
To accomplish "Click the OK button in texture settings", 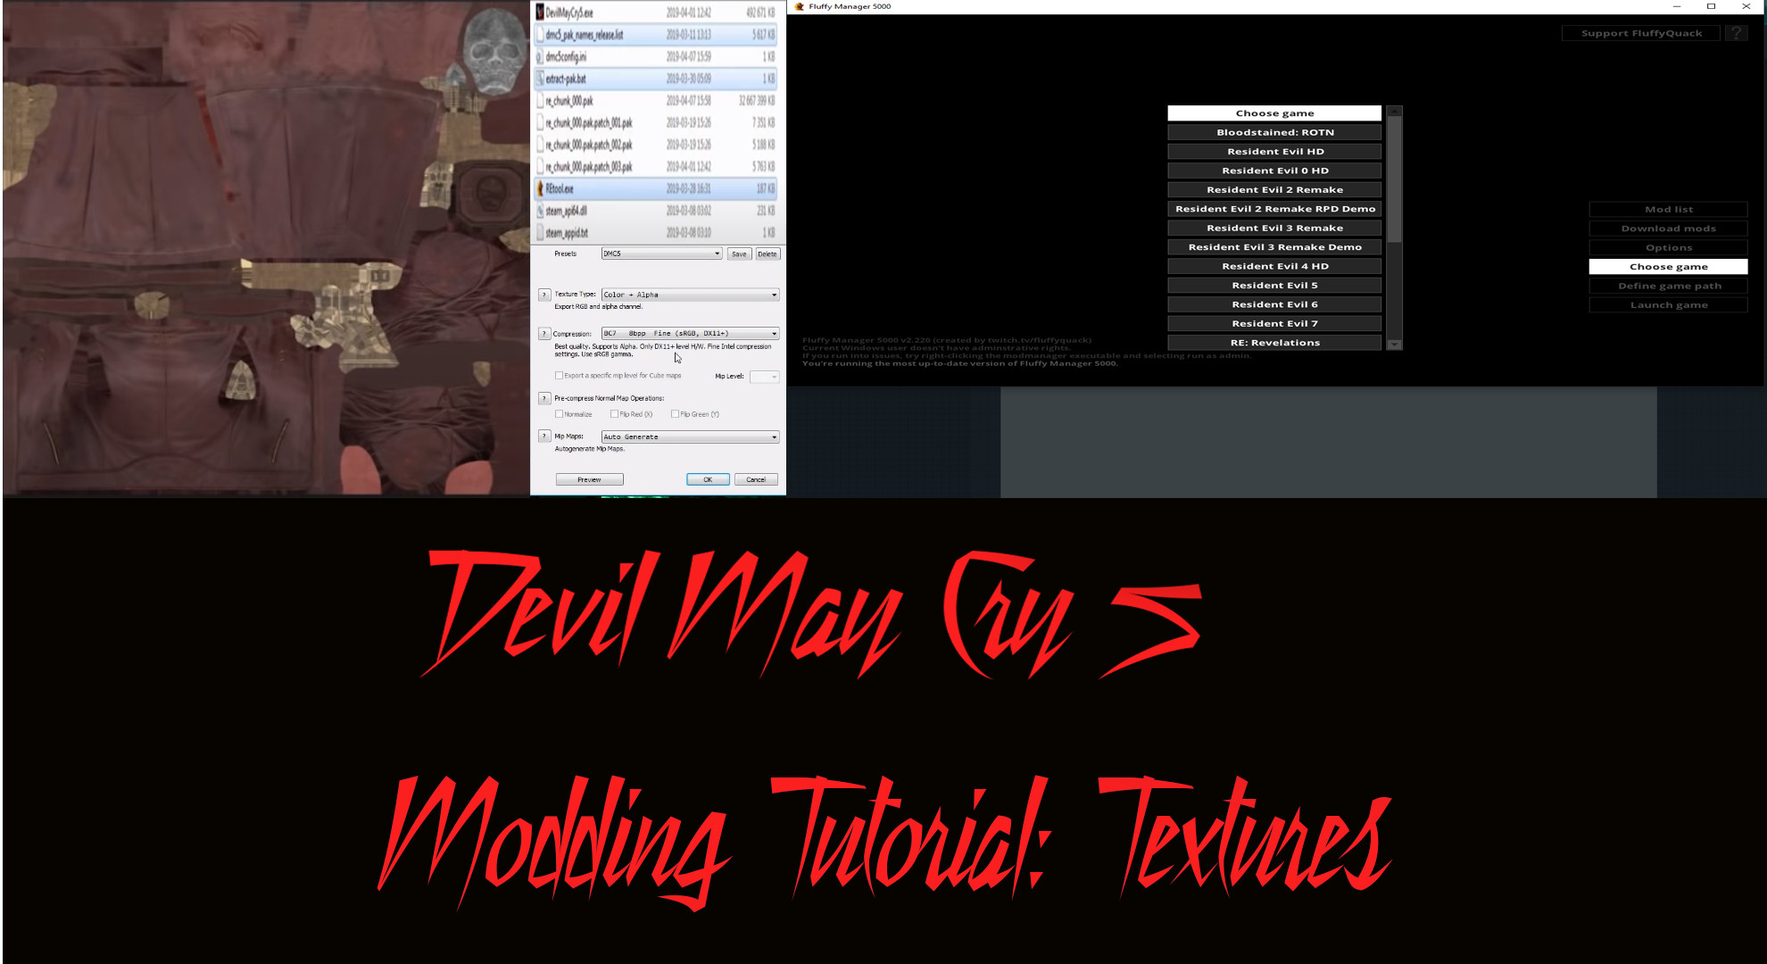I will coord(704,479).
